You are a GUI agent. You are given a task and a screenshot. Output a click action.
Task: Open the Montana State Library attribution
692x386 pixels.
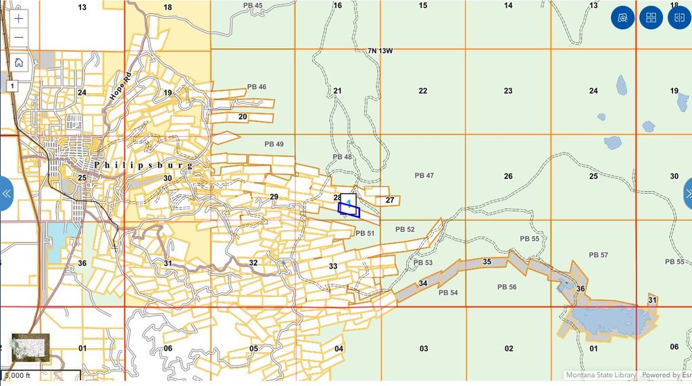tap(601, 375)
